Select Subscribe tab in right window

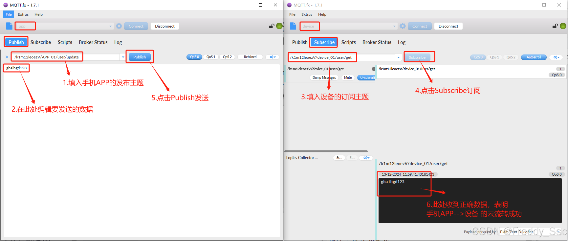click(324, 42)
